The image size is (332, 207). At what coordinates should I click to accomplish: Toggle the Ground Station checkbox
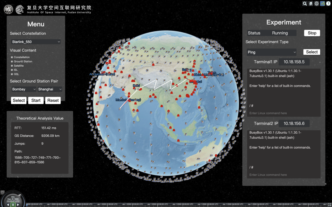coord(12,61)
